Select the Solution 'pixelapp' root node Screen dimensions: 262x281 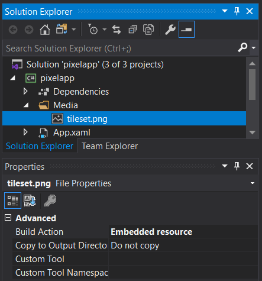95,64
